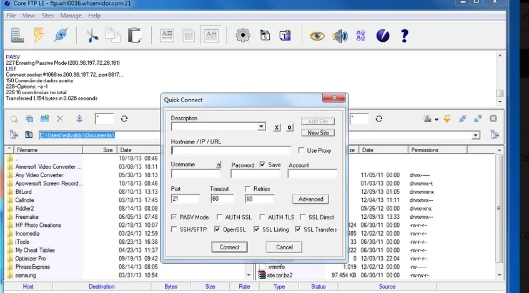This screenshot has height=293, width=529.
Task: Open the remote path dropdown arrow
Action: click(x=476, y=135)
